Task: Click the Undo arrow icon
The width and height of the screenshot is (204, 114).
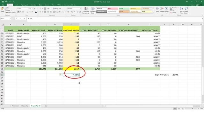Action: point(6,2)
